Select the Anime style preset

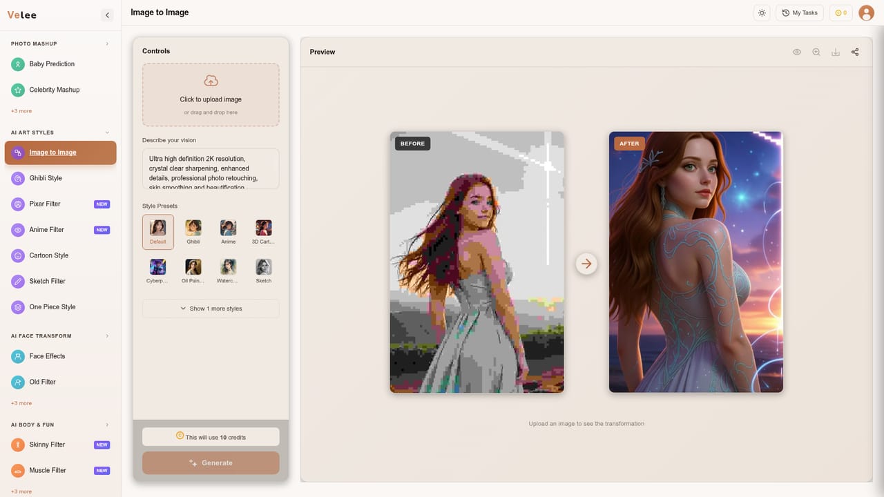[229, 232]
